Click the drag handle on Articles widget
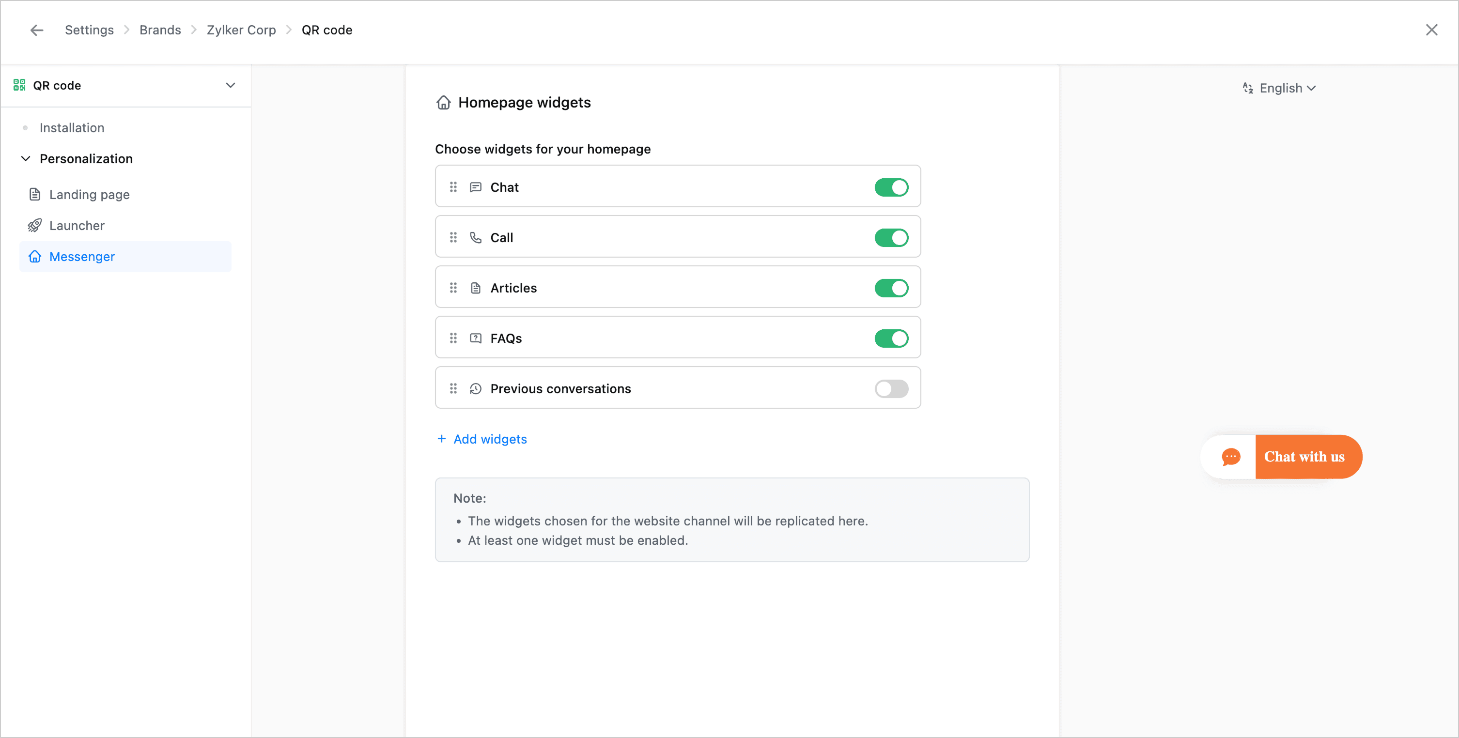1459x738 pixels. pos(453,288)
